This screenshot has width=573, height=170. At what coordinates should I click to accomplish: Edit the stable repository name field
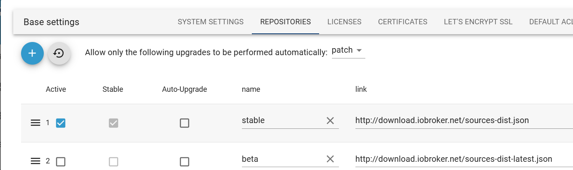283,121
